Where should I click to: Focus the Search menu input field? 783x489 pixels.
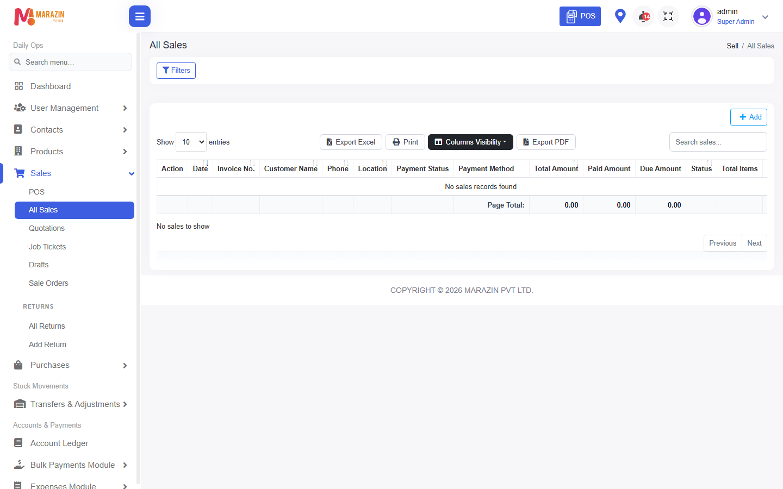(x=71, y=62)
